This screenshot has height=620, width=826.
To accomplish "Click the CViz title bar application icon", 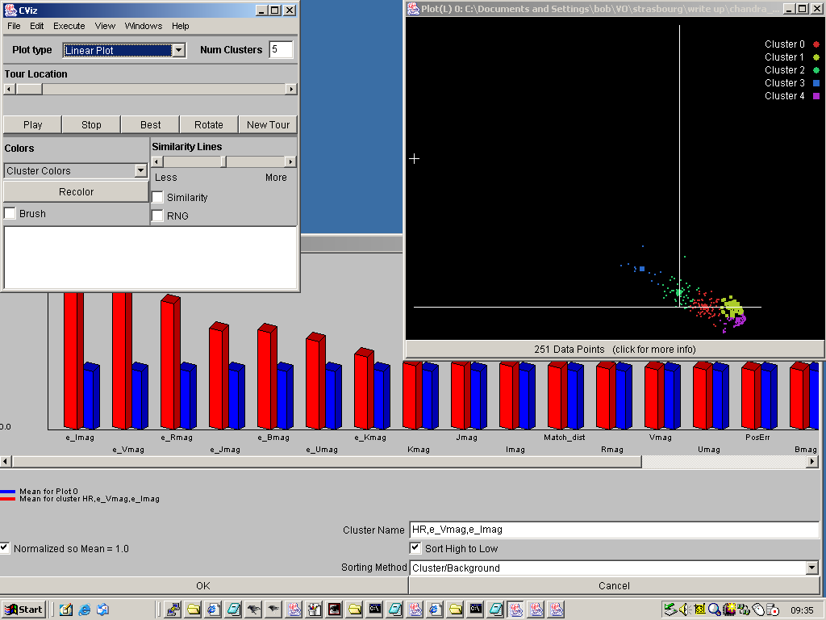I will pos(10,10).
